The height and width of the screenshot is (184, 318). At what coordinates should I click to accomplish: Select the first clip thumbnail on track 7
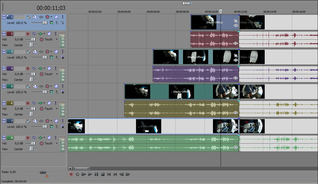pyautogui.click(x=76, y=126)
